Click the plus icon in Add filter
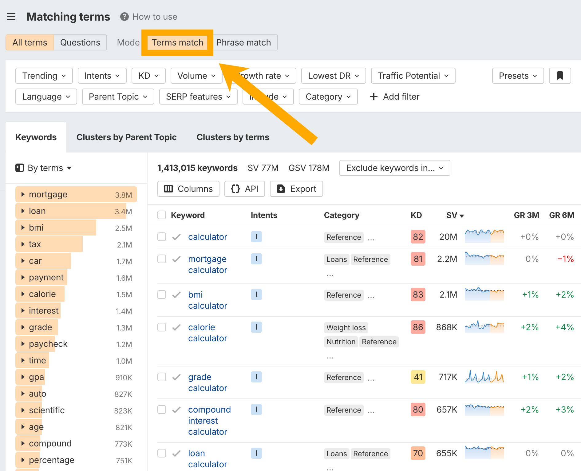Screen dimensions: 581x471 373,97
